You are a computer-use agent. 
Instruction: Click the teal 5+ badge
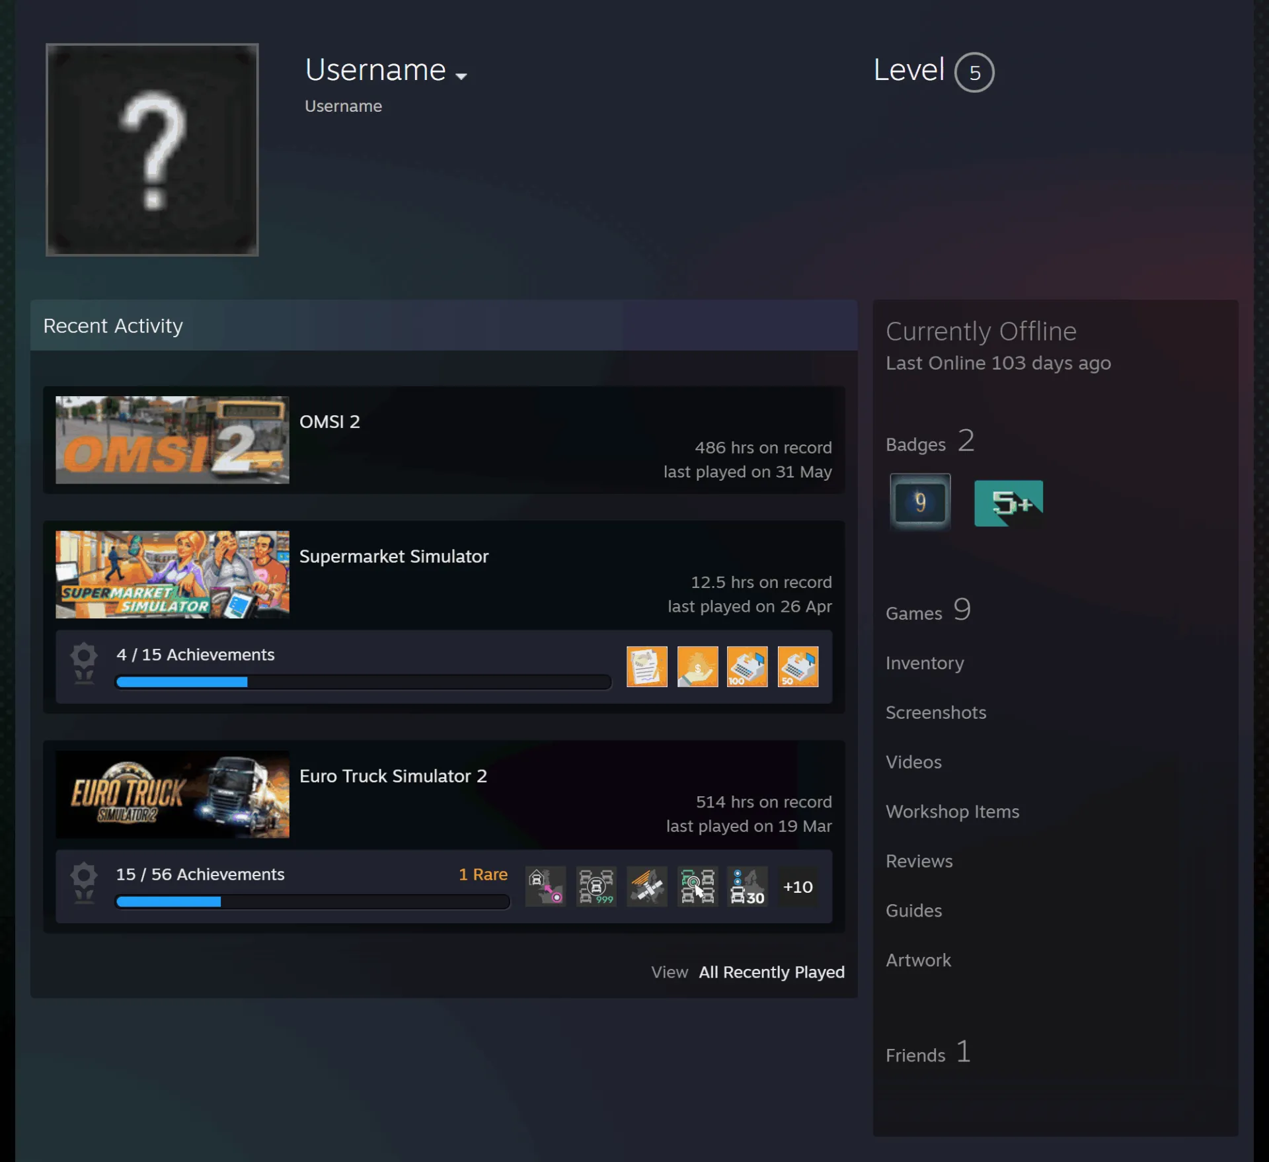click(1009, 503)
